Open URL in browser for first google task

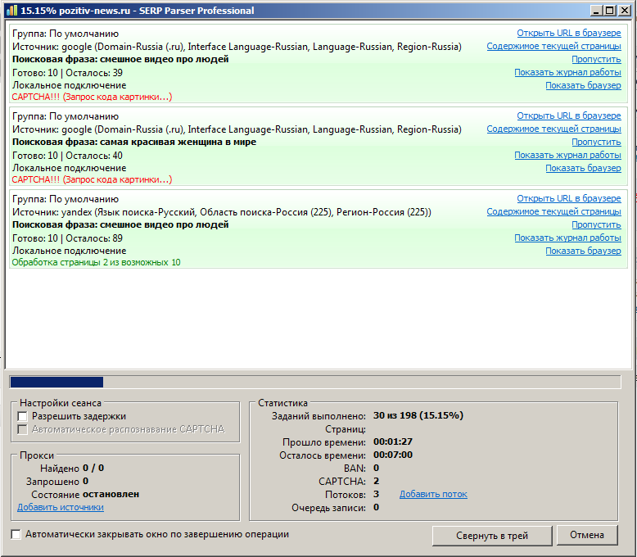569,33
